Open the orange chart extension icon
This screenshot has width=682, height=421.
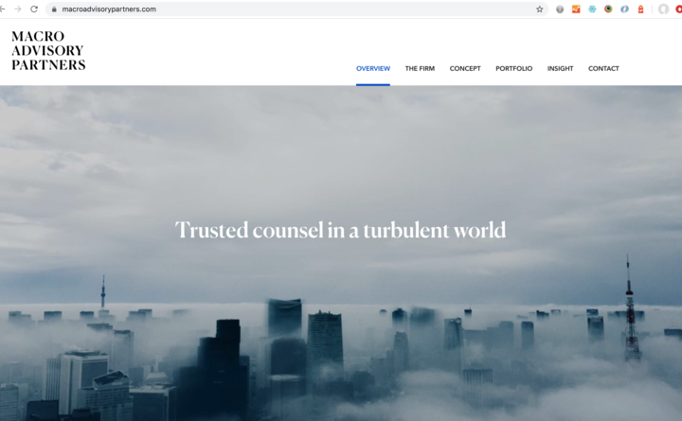(x=576, y=9)
